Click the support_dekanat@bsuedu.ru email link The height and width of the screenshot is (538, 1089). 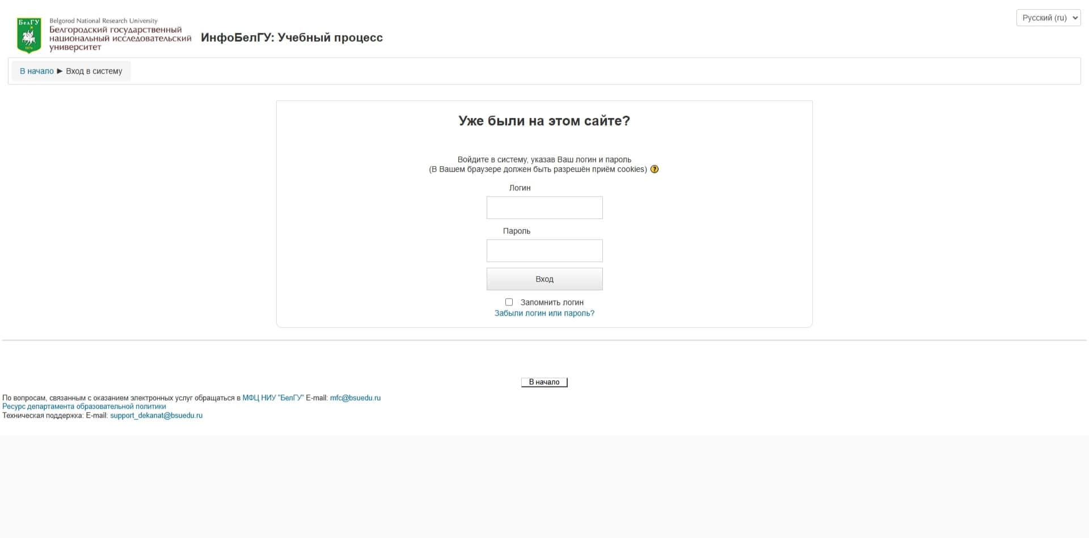click(x=156, y=416)
